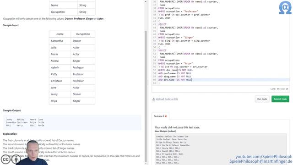Open the Upload Code as File link
Viewport: 293px width, 165px height.
(167, 99)
